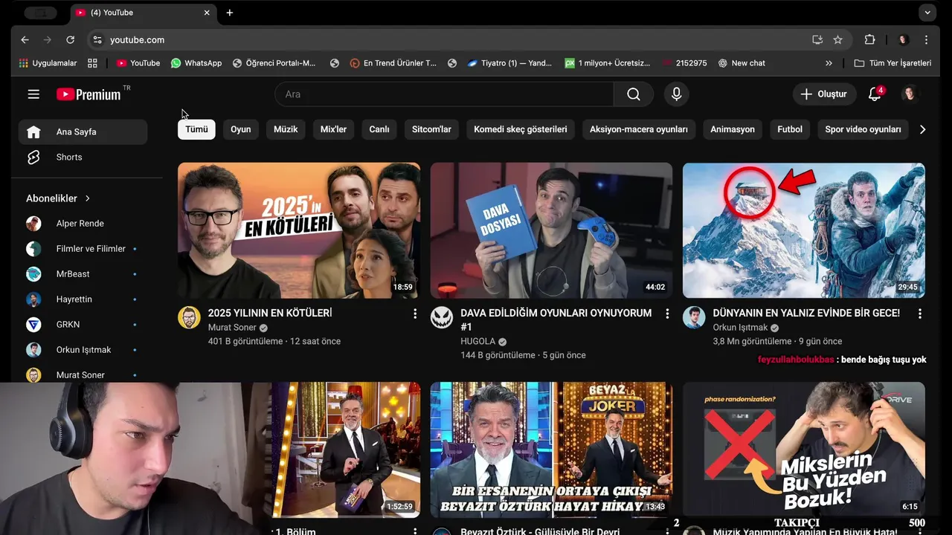View site information icon in address bar
This screenshot has height=535, width=952.
[97, 40]
